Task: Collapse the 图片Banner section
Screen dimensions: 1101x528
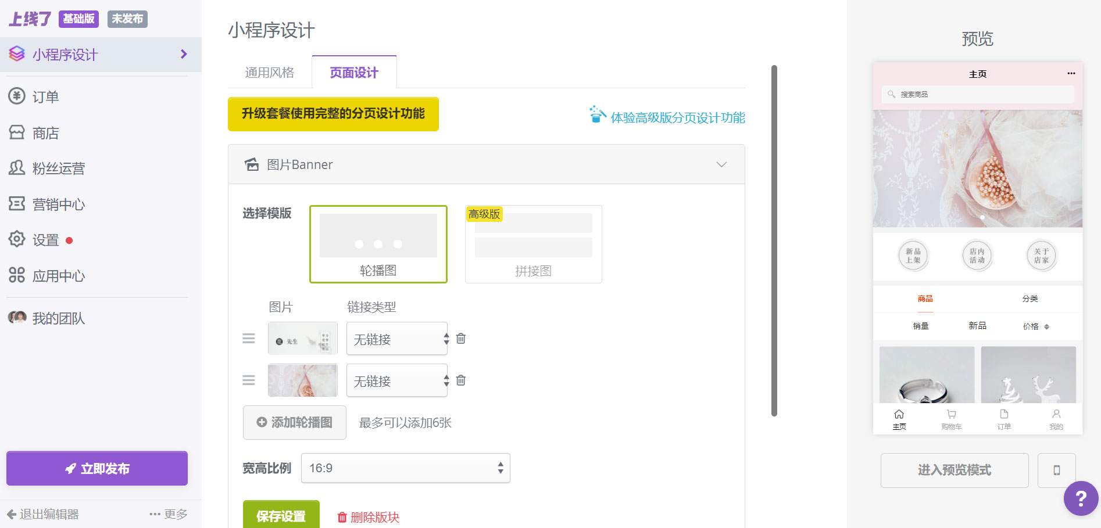Action: (x=721, y=164)
